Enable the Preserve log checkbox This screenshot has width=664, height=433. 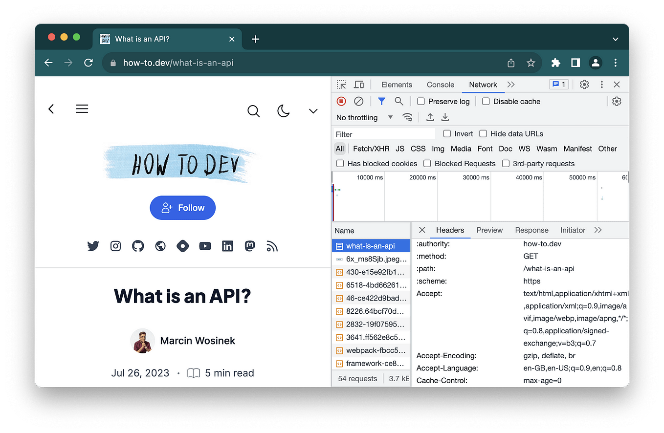click(x=421, y=101)
